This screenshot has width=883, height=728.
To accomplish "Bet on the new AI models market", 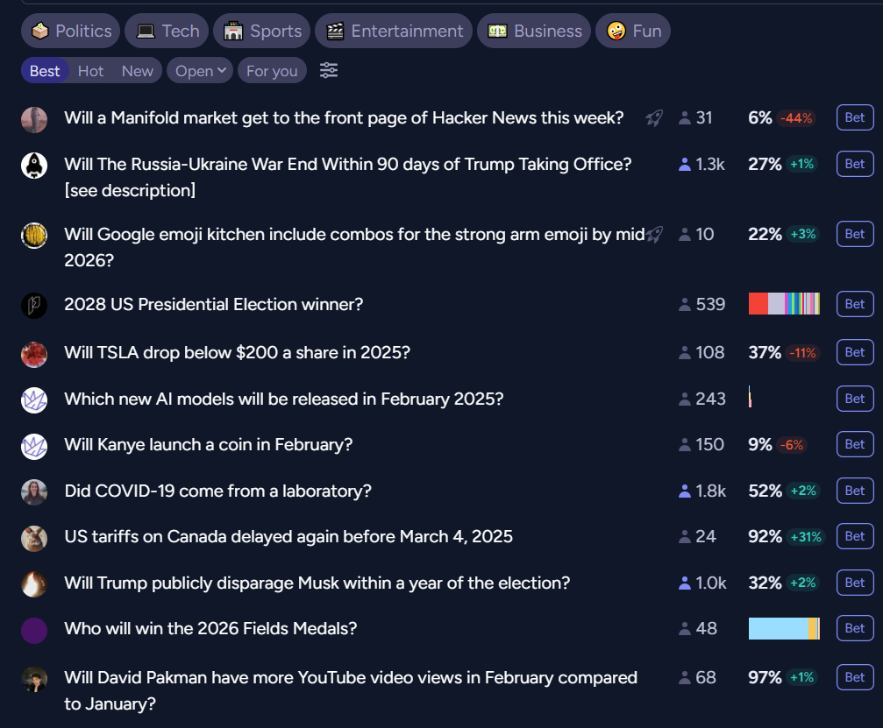I will pos(855,399).
